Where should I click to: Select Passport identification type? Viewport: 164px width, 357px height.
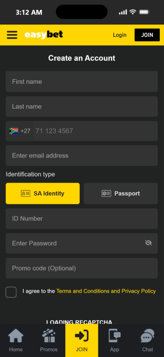coord(121,193)
